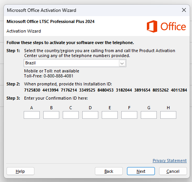
Task: Click Confirmation ID field A
Action: (32, 115)
